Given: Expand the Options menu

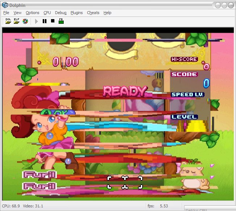Looking at the screenshot, I should pyautogui.click(x=33, y=13).
